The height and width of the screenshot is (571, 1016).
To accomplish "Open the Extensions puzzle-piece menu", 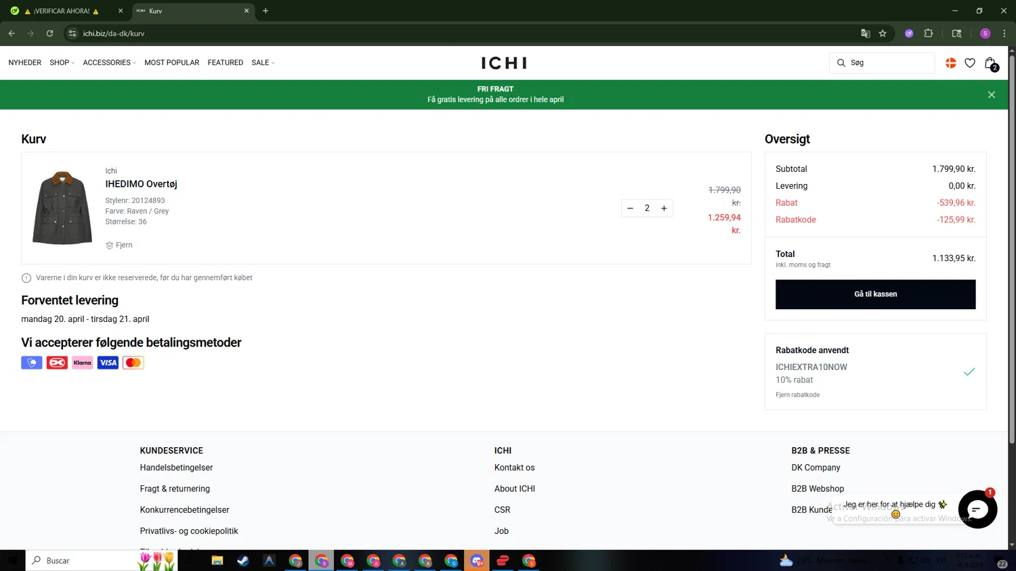I will coord(929,33).
